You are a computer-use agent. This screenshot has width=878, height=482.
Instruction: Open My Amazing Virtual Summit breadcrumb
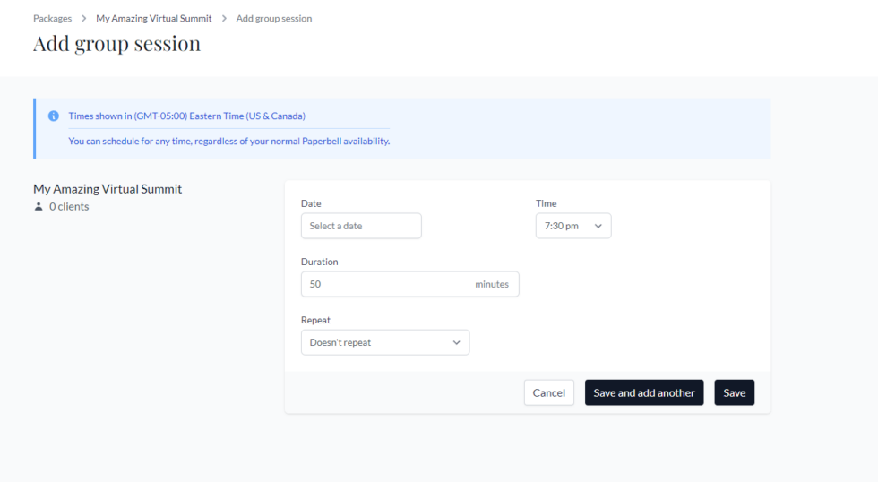154,19
